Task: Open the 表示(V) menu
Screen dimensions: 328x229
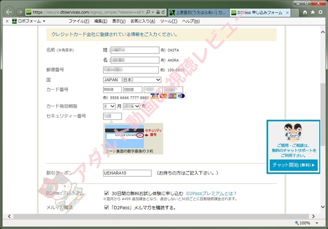Action: click(x=119, y=21)
